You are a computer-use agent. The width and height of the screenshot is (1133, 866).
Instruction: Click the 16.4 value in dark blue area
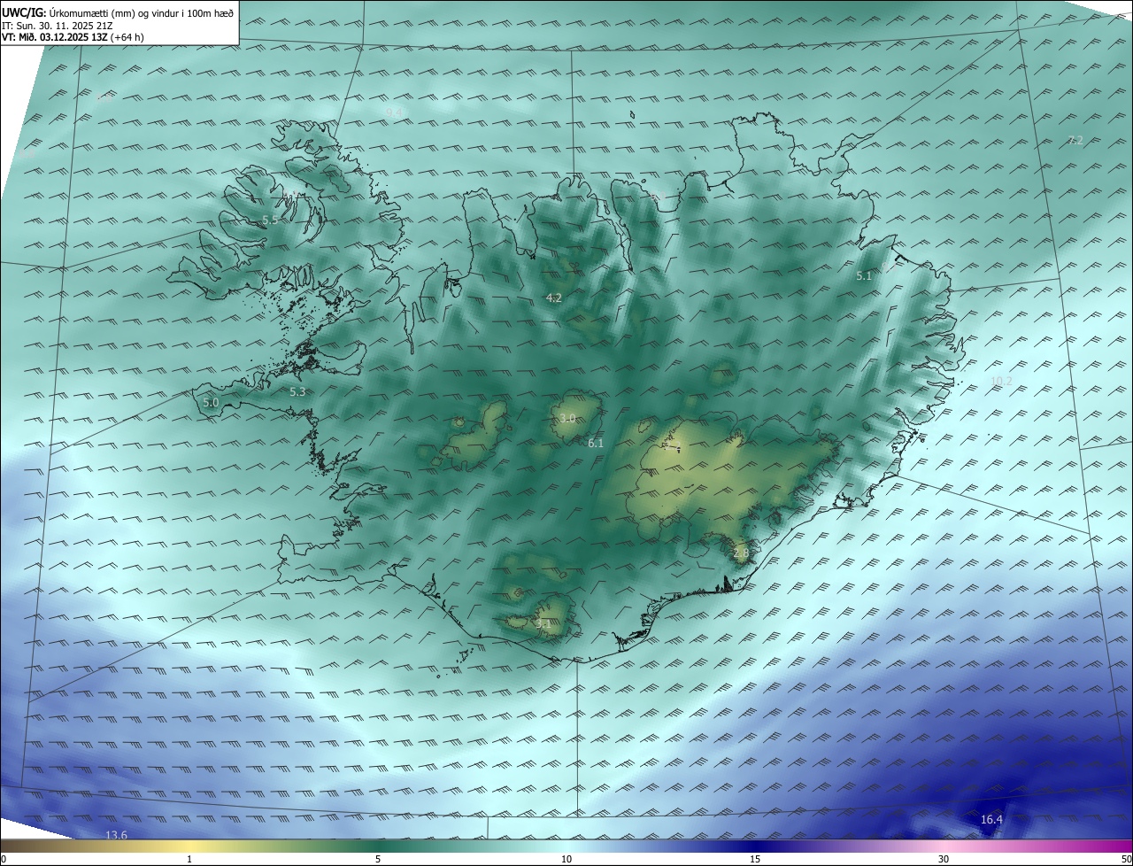tap(991, 820)
